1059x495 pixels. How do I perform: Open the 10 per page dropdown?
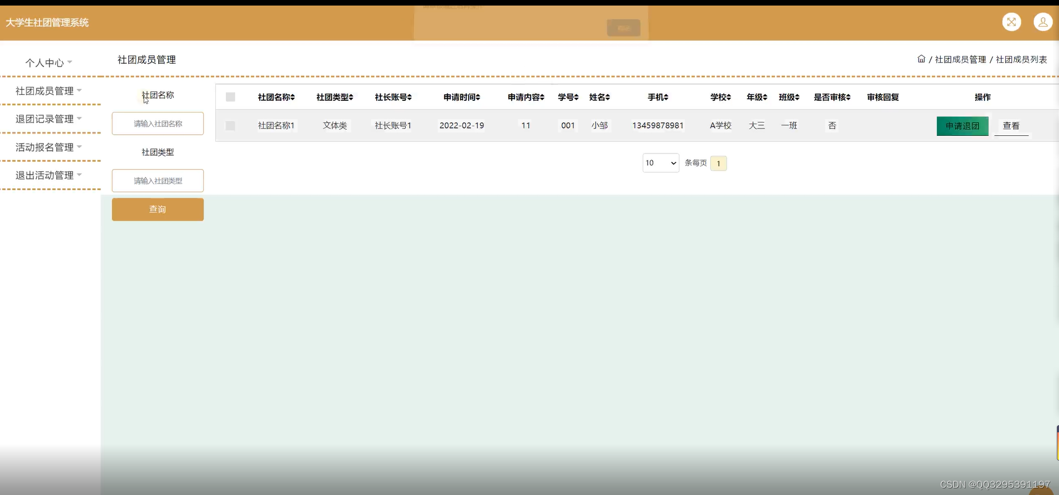pyautogui.click(x=660, y=163)
